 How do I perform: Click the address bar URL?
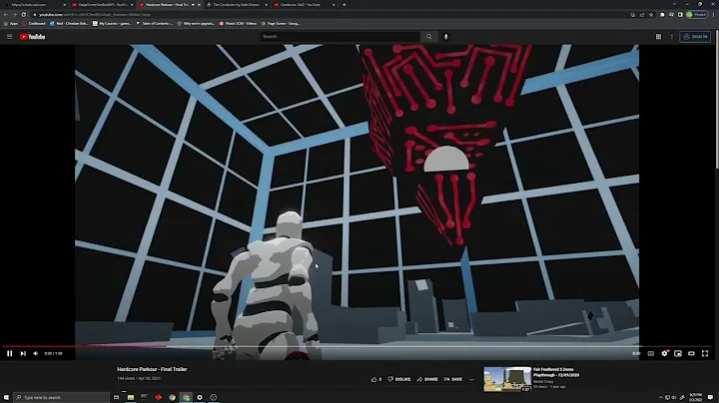(x=95, y=15)
